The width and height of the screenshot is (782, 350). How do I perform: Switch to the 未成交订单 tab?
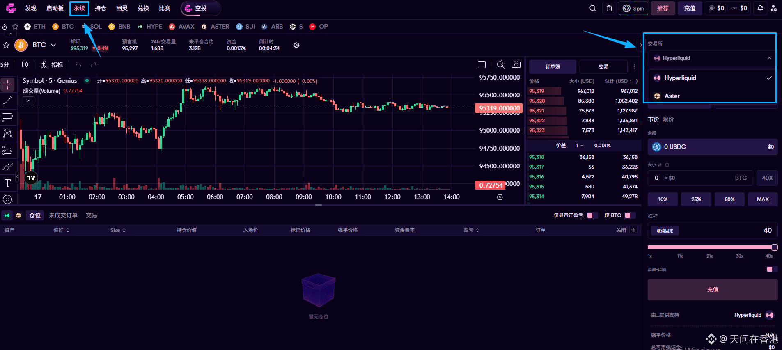(63, 215)
